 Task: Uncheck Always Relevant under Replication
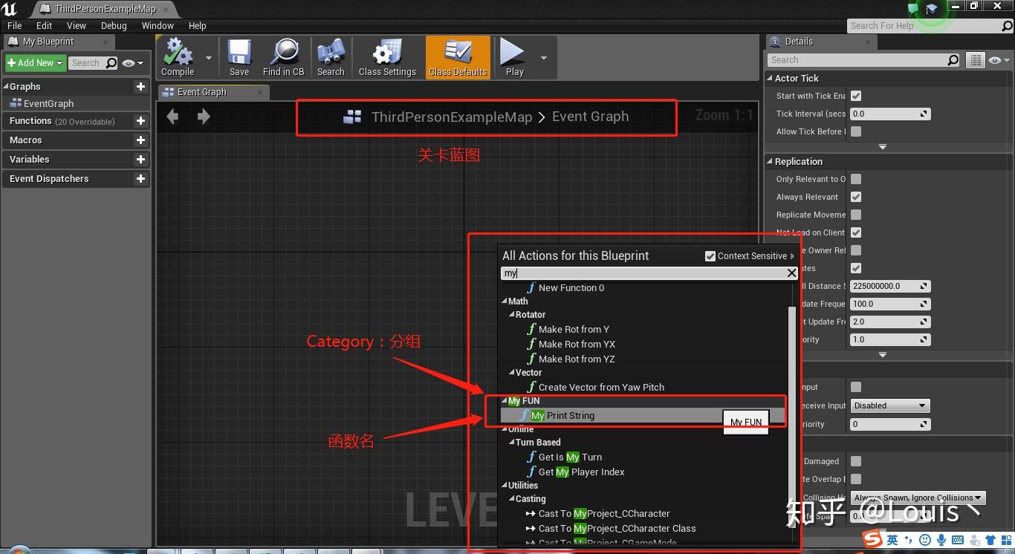[x=857, y=197]
